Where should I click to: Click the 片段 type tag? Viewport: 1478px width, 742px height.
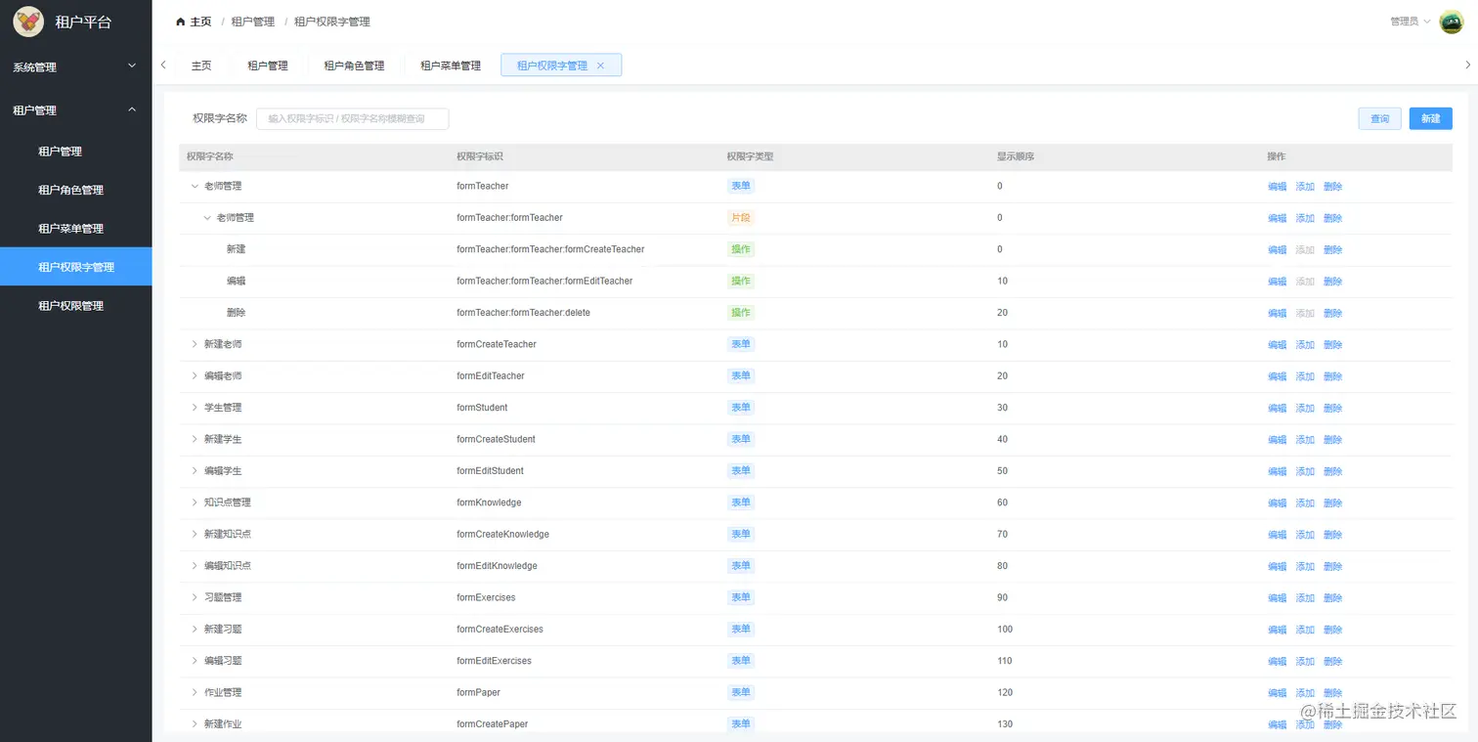740,217
